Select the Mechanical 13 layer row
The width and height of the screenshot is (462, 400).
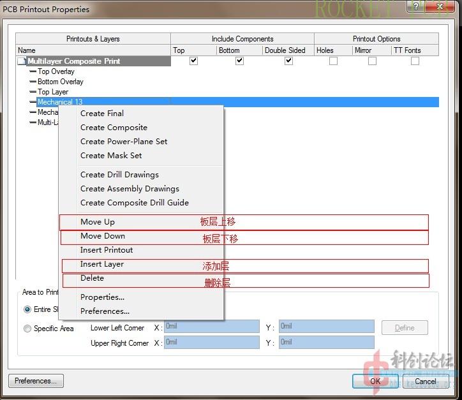coord(60,102)
